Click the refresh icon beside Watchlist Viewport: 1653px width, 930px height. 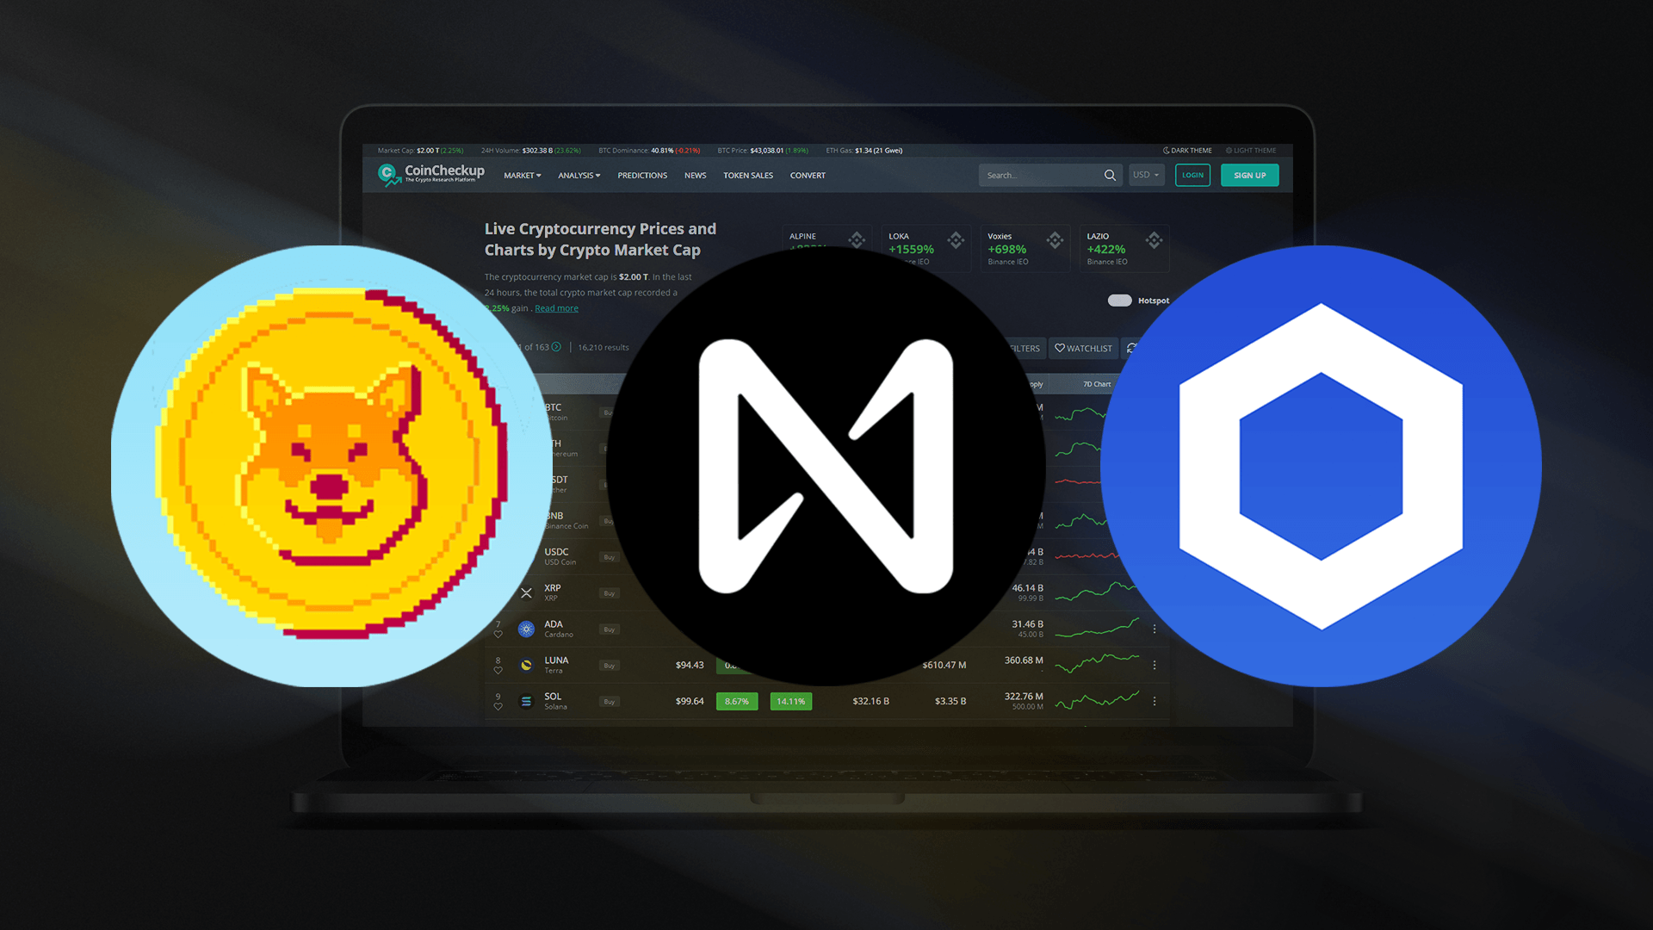(1131, 348)
